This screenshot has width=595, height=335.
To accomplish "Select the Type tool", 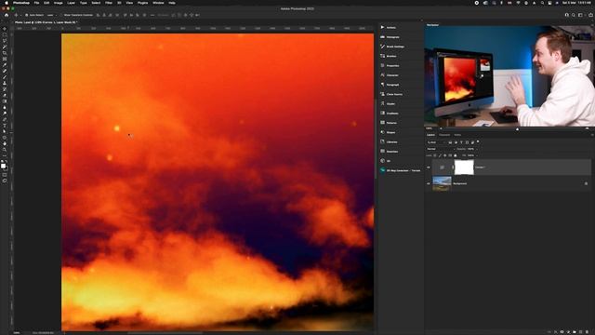I will click(x=5, y=126).
